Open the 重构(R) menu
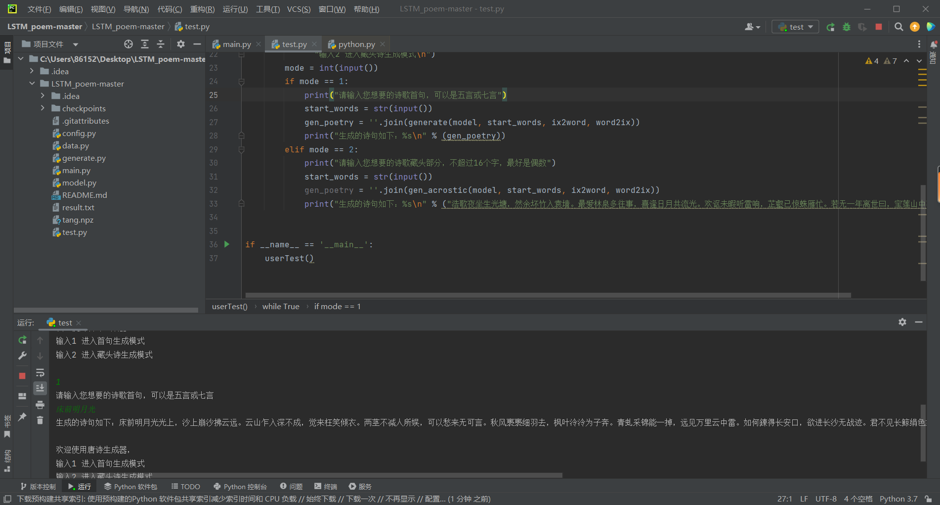The width and height of the screenshot is (940, 505). click(x=202, y=9)
